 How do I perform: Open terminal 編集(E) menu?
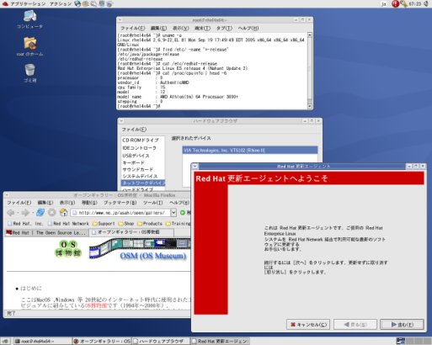point(158,28)
